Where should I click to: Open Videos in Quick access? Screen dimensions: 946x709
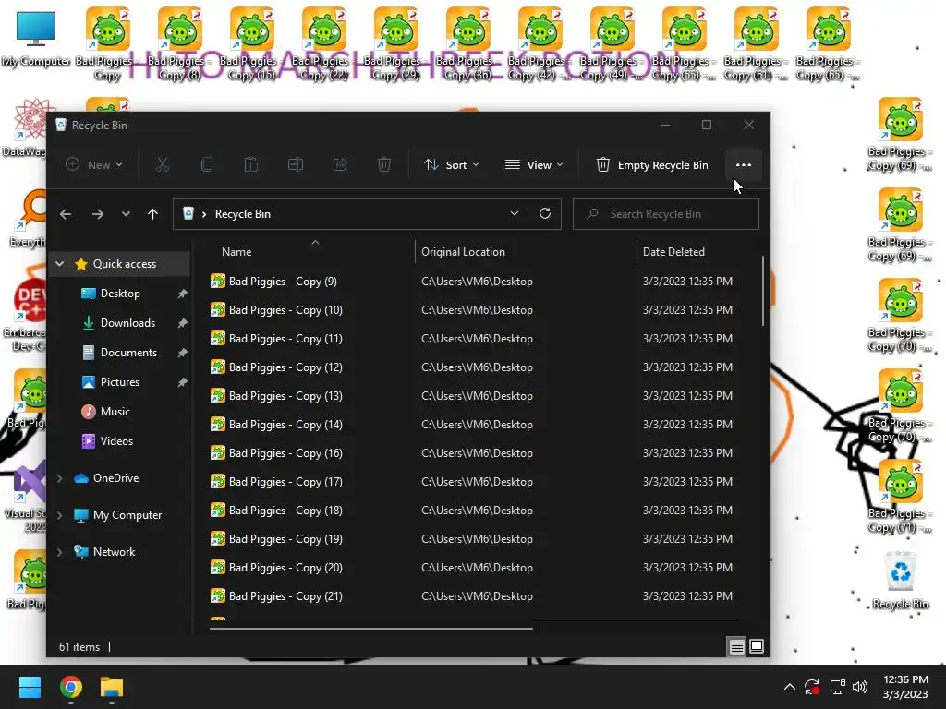point(116,441)
